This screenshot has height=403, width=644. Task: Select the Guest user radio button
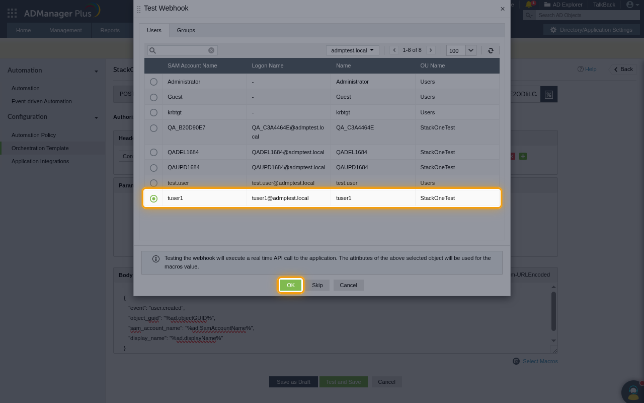154,97
